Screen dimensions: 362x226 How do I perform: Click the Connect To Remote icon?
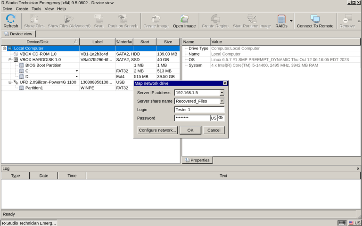point(314,21)
